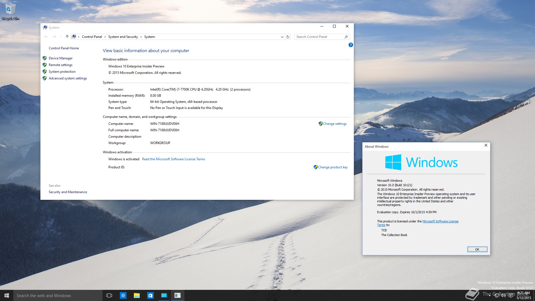Click the WORKGROUP value text
This screenshot has height=301, width=535.
pyautogui.click(x=160, y=143)
